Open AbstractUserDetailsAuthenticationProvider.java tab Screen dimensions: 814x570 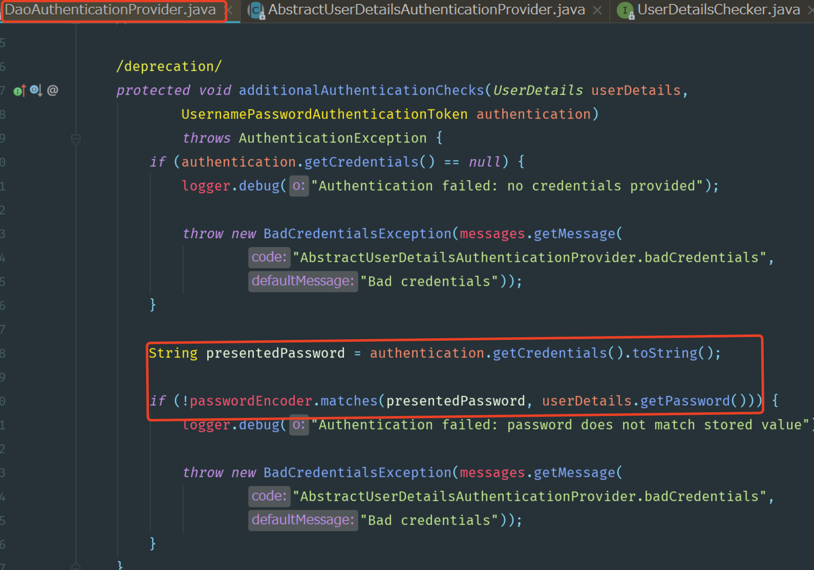(x=426, y=10)
